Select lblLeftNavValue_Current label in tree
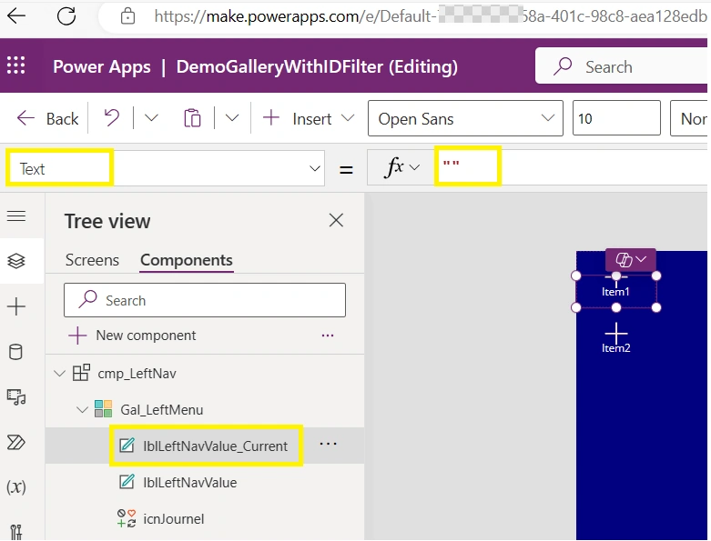This screenshot has width=711, height=541. click(x=215, y=446)
